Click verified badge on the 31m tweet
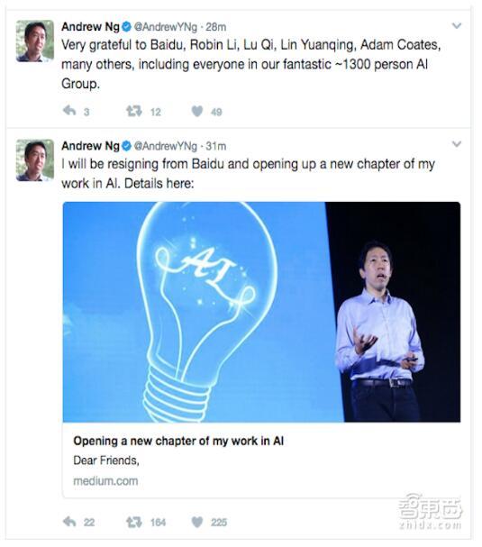Viewport: 482px width, 547px height. (x=126, y=146)
